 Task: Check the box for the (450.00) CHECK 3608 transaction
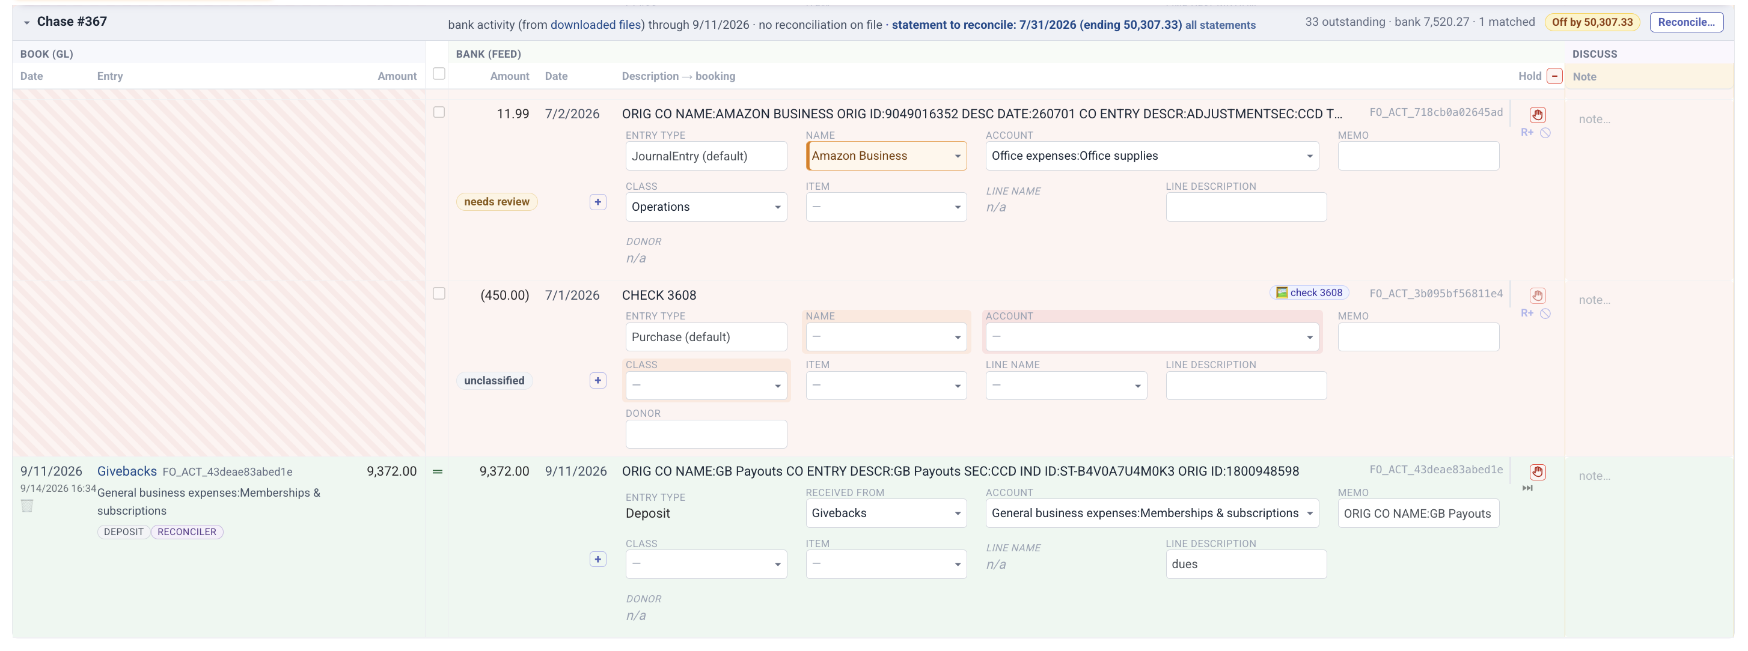(x=439, y=294)
